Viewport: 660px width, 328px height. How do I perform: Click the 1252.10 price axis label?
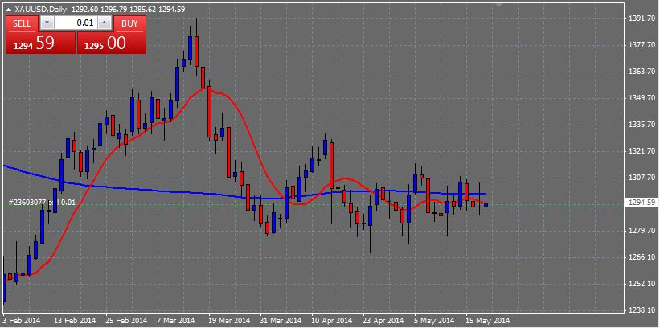[x=642, y=283]
